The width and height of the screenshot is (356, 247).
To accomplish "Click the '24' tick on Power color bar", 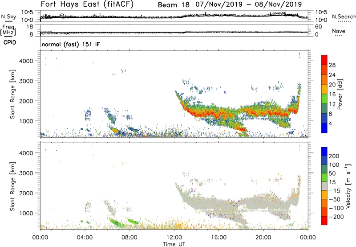I will pos(332,75).
